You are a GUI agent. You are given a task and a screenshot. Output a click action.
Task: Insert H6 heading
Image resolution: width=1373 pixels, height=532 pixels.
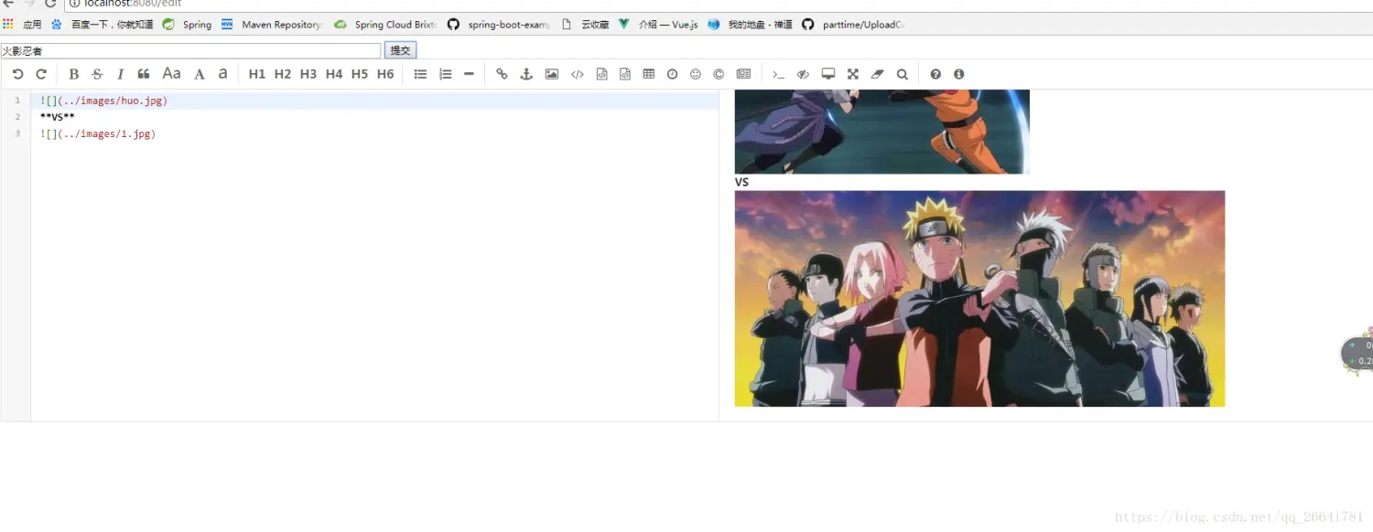click(x=385, y=74)
